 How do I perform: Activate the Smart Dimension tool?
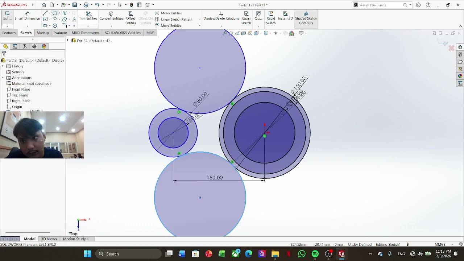[x=27, y=16]
